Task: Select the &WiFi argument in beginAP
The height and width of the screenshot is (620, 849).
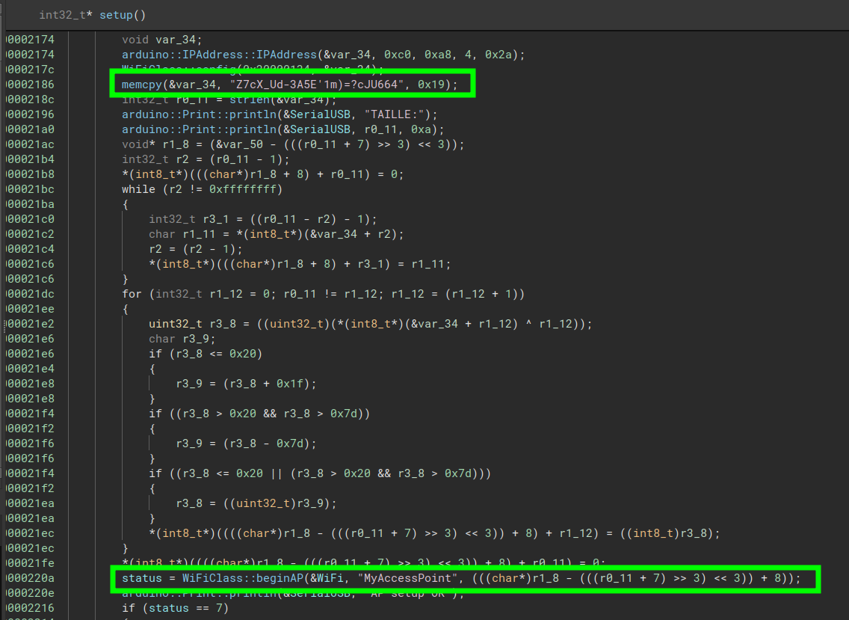Action: (x=327, y=578)
